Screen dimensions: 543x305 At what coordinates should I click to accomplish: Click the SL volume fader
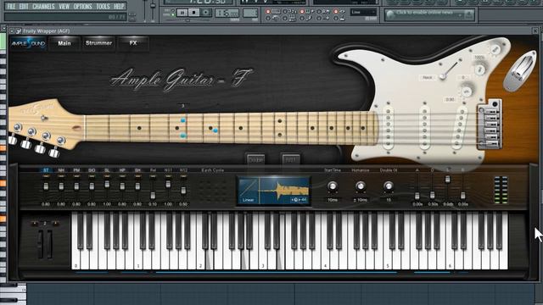point(107,184)
